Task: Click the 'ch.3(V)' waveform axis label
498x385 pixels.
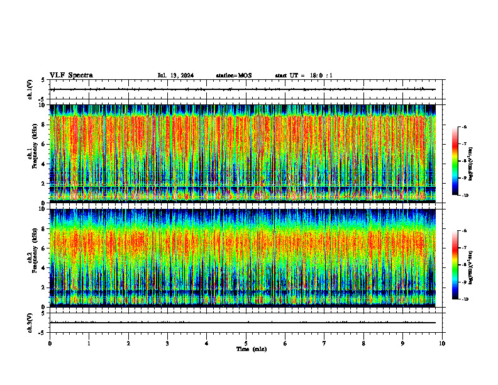Action: pos(30,323)
